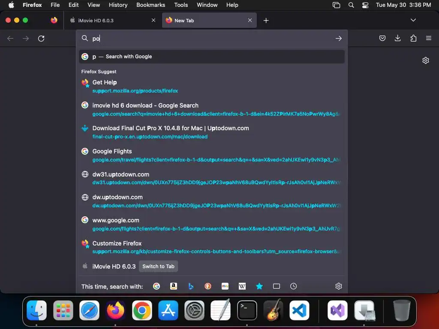Open the Tools menu
This screenshot has width=439, height=329.
181,5
